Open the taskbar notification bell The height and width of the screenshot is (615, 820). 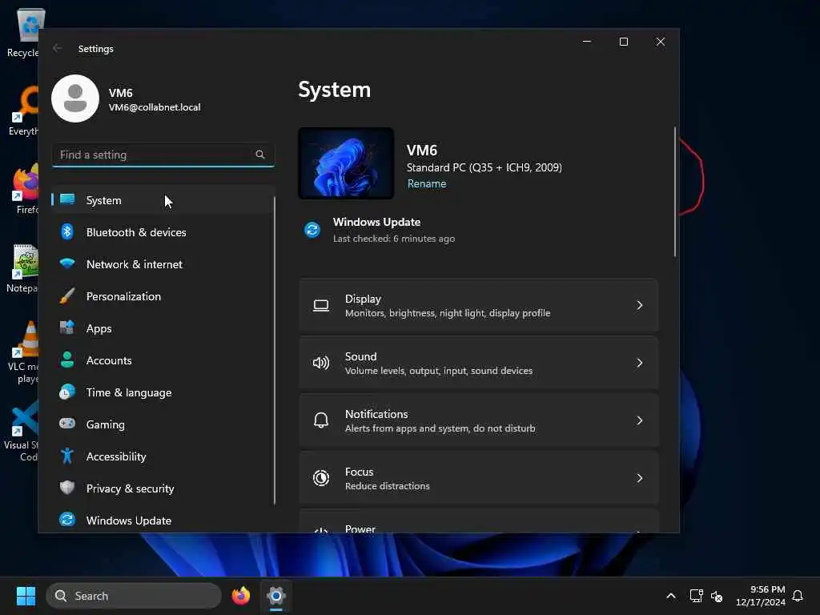point(798,596)
